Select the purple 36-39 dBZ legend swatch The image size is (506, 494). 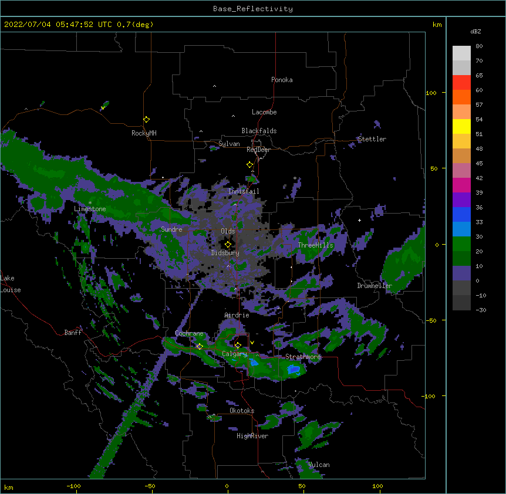pos(461,199)
